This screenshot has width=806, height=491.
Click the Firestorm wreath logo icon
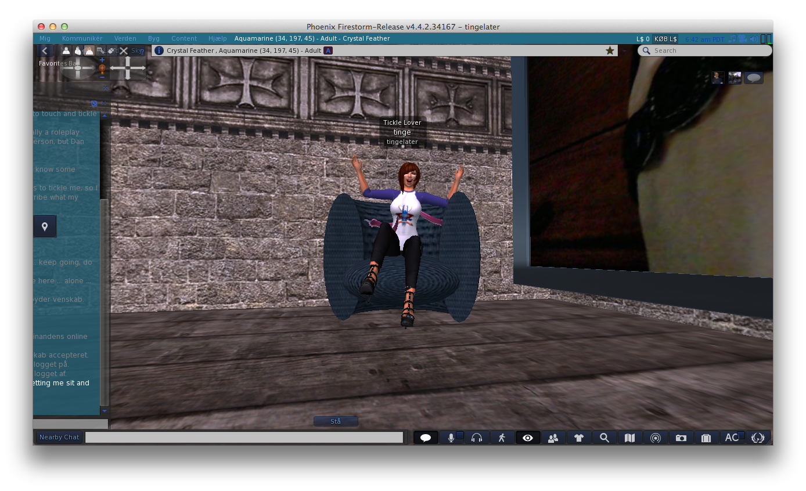[758, 438]
